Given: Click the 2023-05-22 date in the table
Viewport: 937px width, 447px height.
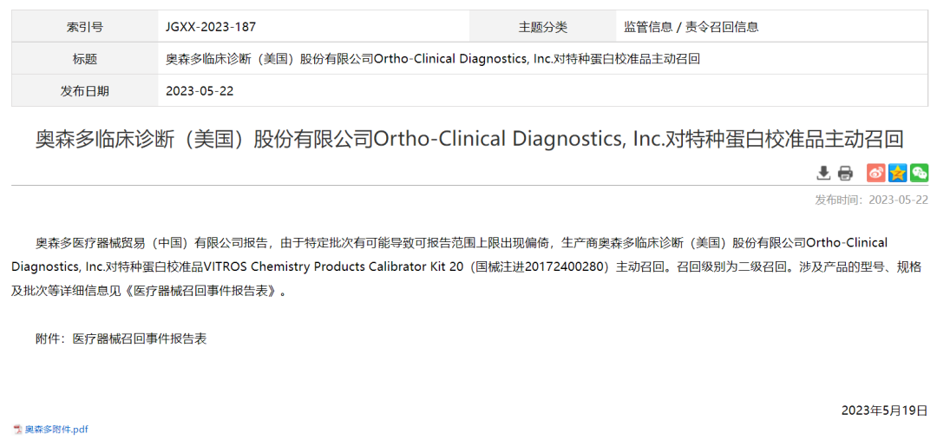Looking at the screenshot, I should (200, 90).
